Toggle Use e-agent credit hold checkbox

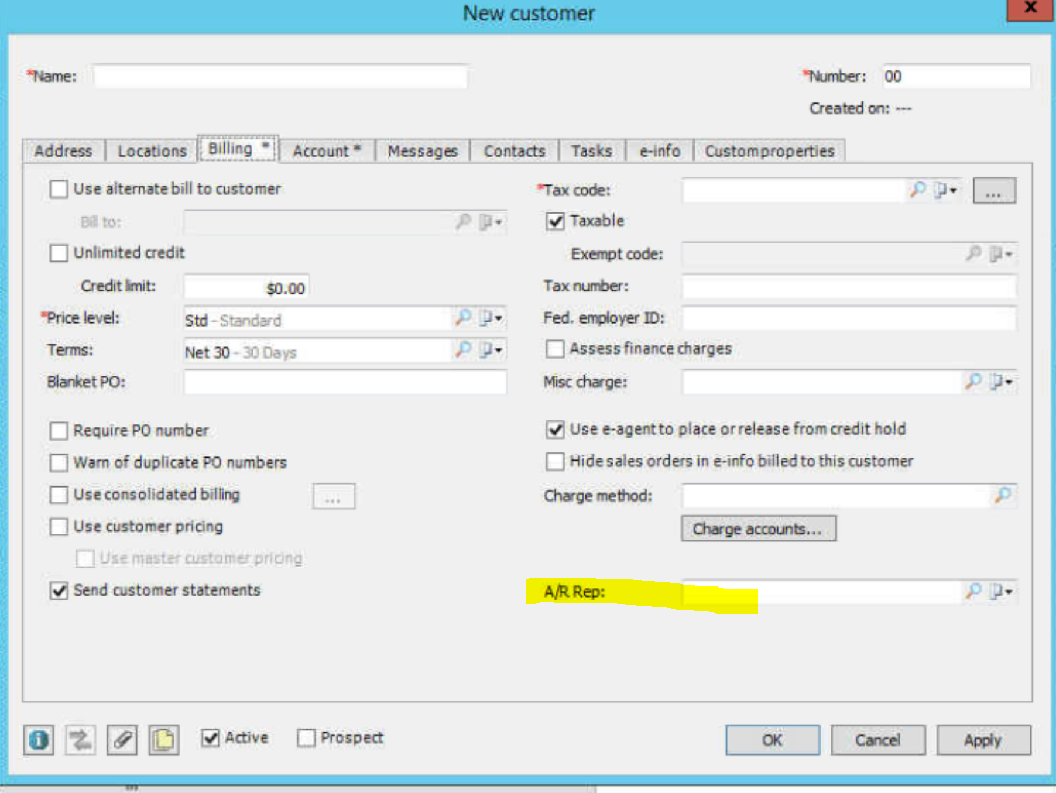coord(555,430)
